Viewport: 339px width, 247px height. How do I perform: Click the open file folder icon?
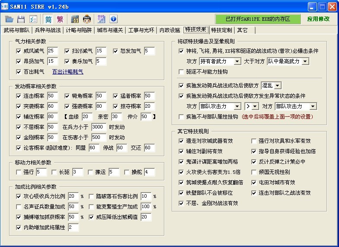[10, 19]
